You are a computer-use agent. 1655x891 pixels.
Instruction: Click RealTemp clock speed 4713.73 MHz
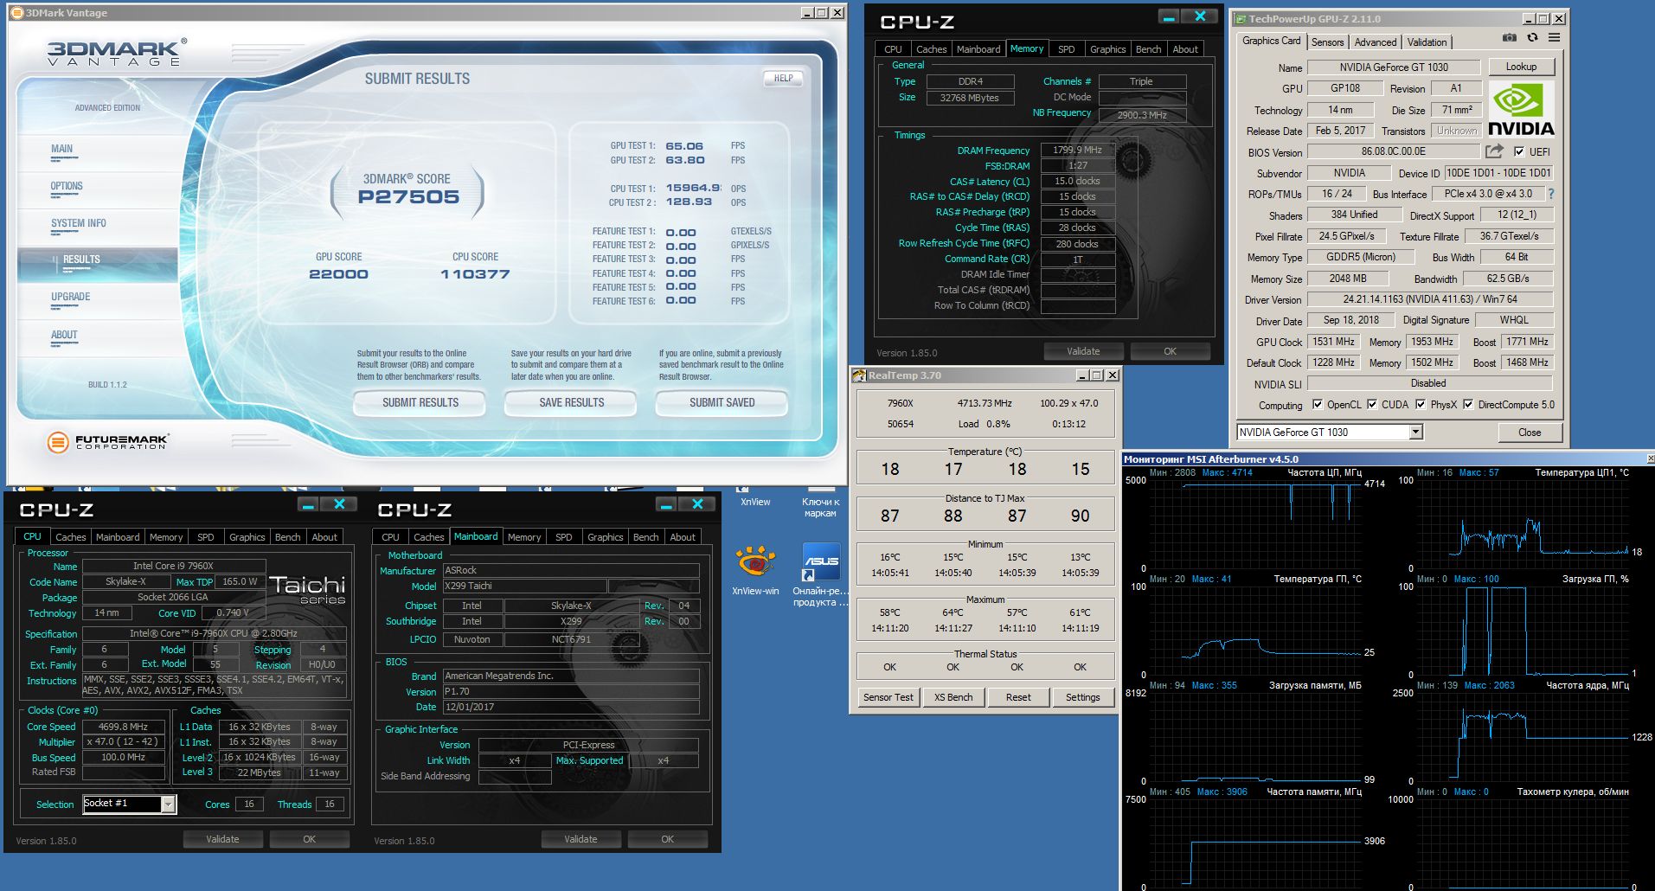984,403
